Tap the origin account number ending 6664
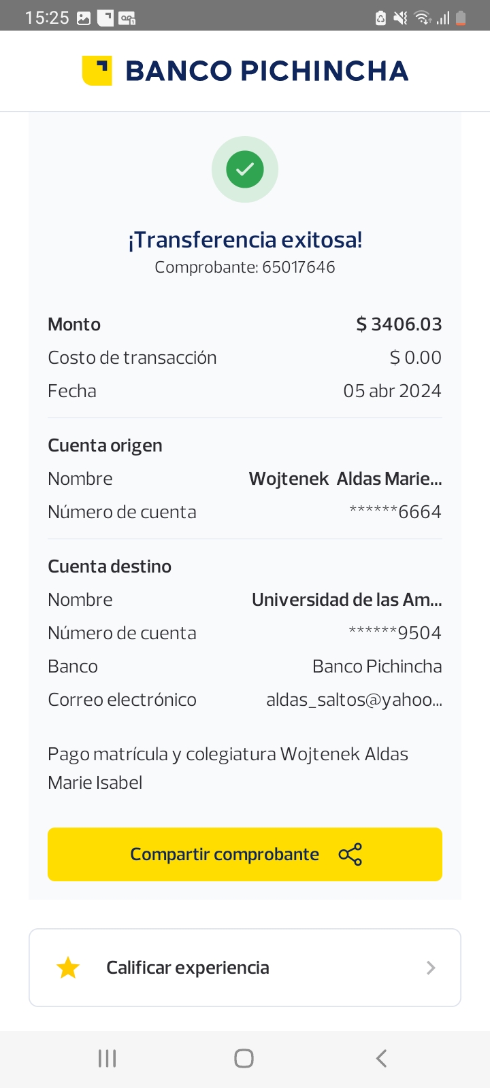The height and width of the screenshot is (1088, 490). coord(395,512)
